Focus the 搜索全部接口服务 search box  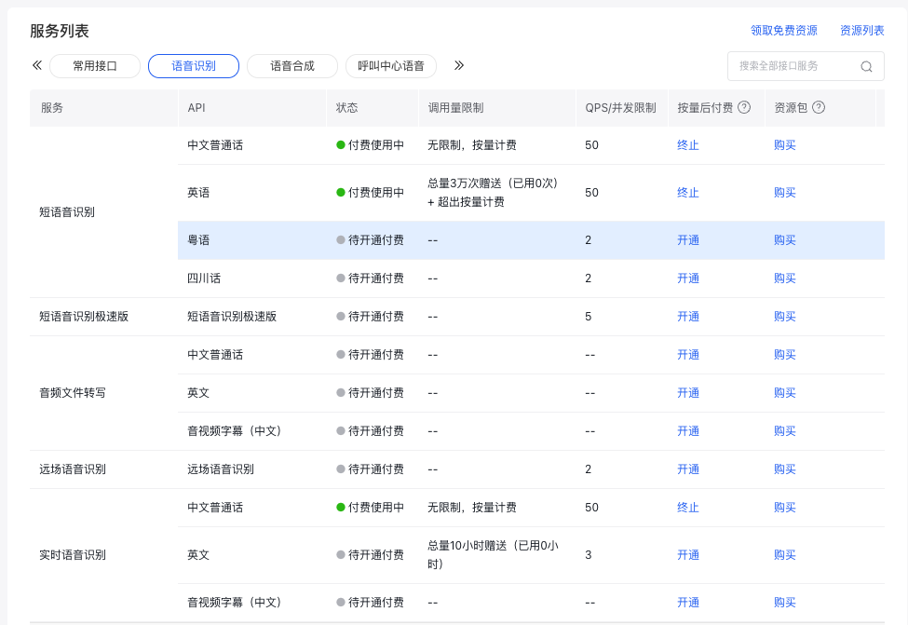(x=806, y=66)
